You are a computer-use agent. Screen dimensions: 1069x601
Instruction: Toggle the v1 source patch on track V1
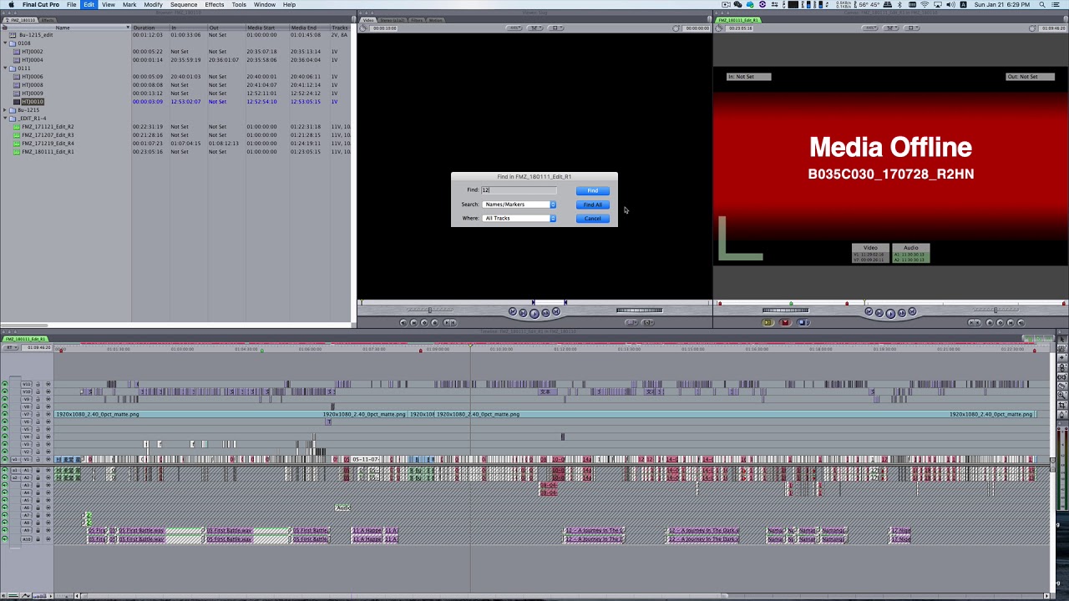point(15,459)
